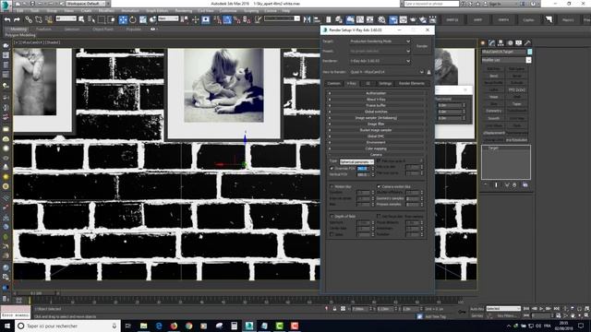Select the Select and Link tool
Viewport: 591px width, 332px height.
pos(29,19)
